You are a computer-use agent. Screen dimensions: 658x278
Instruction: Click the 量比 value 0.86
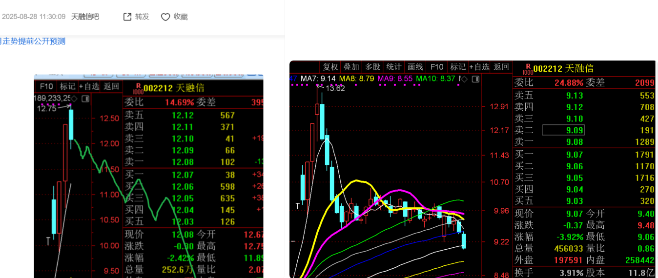point(645,249)
